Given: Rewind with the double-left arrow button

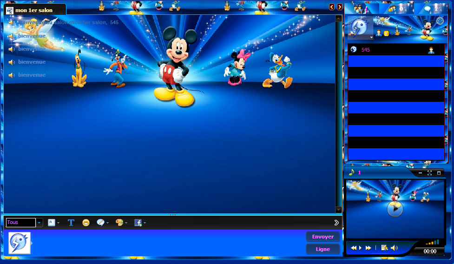Looking at the screenshot, I should point(354,248).
